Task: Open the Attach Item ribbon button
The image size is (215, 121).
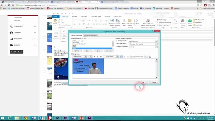Action: point(130,23)
